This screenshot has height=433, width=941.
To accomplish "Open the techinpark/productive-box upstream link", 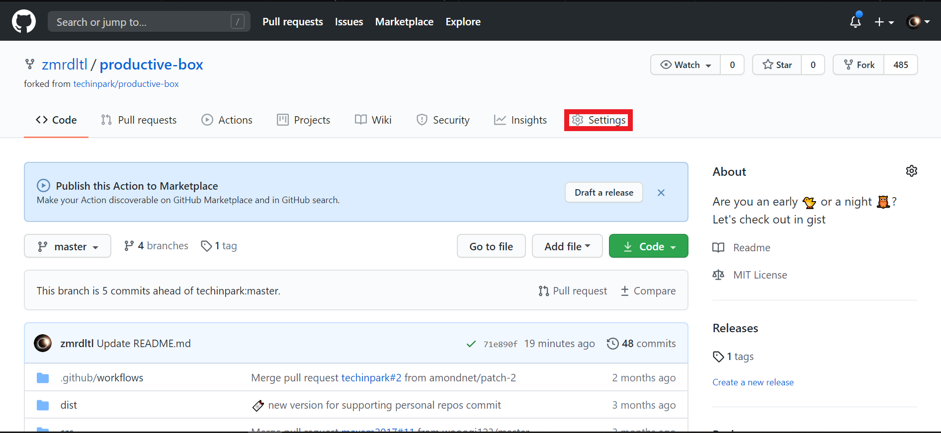I will [126, 84].
